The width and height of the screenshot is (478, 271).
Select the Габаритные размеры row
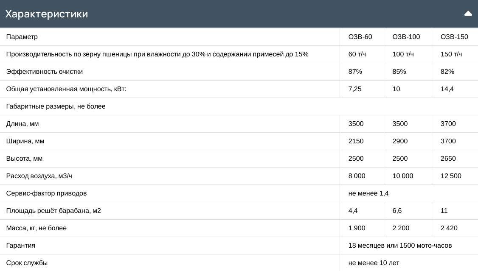click(x=56, y=106)
